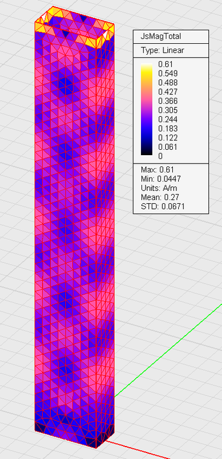This screenshot has width=222, height=459.
Task: Click the 'STD: 0.0671' statistic
Action: click(x=163, y=207)
